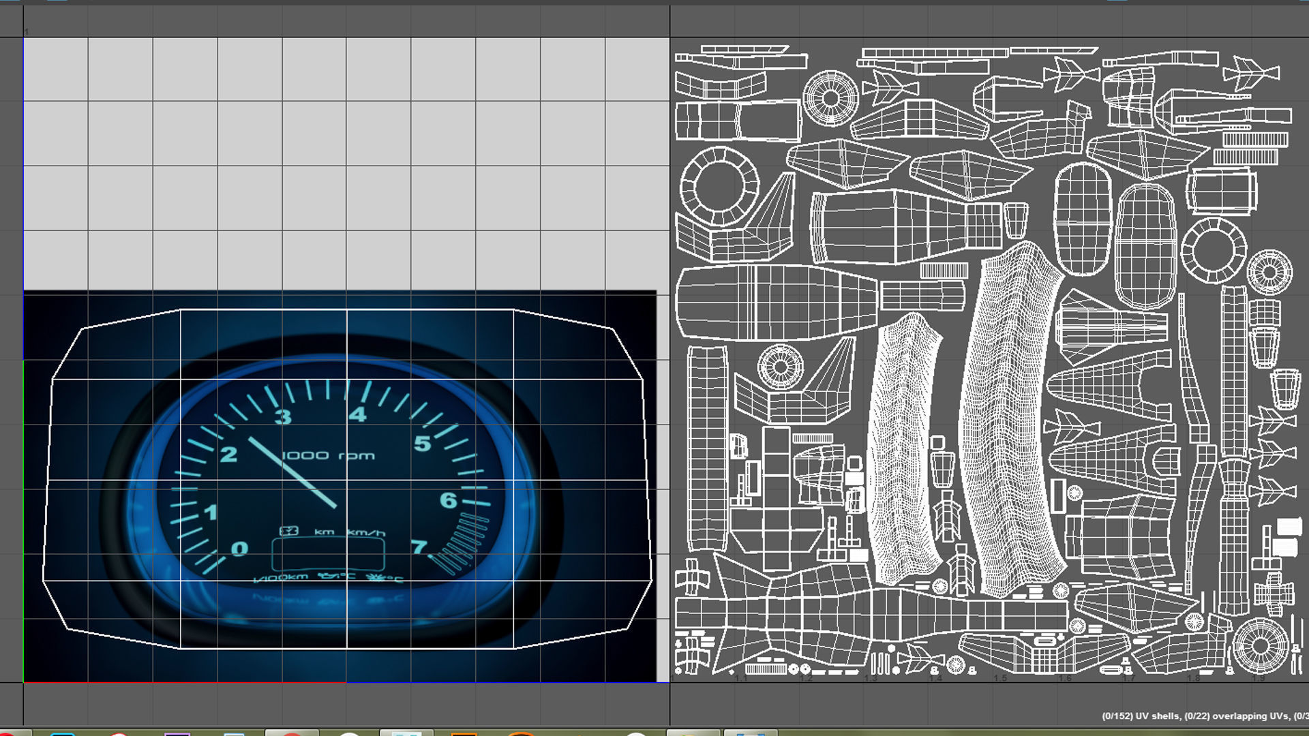Click the tachometer needle in the texture
This screenshot has width=1309, height=736.
[x=292, y=472]
